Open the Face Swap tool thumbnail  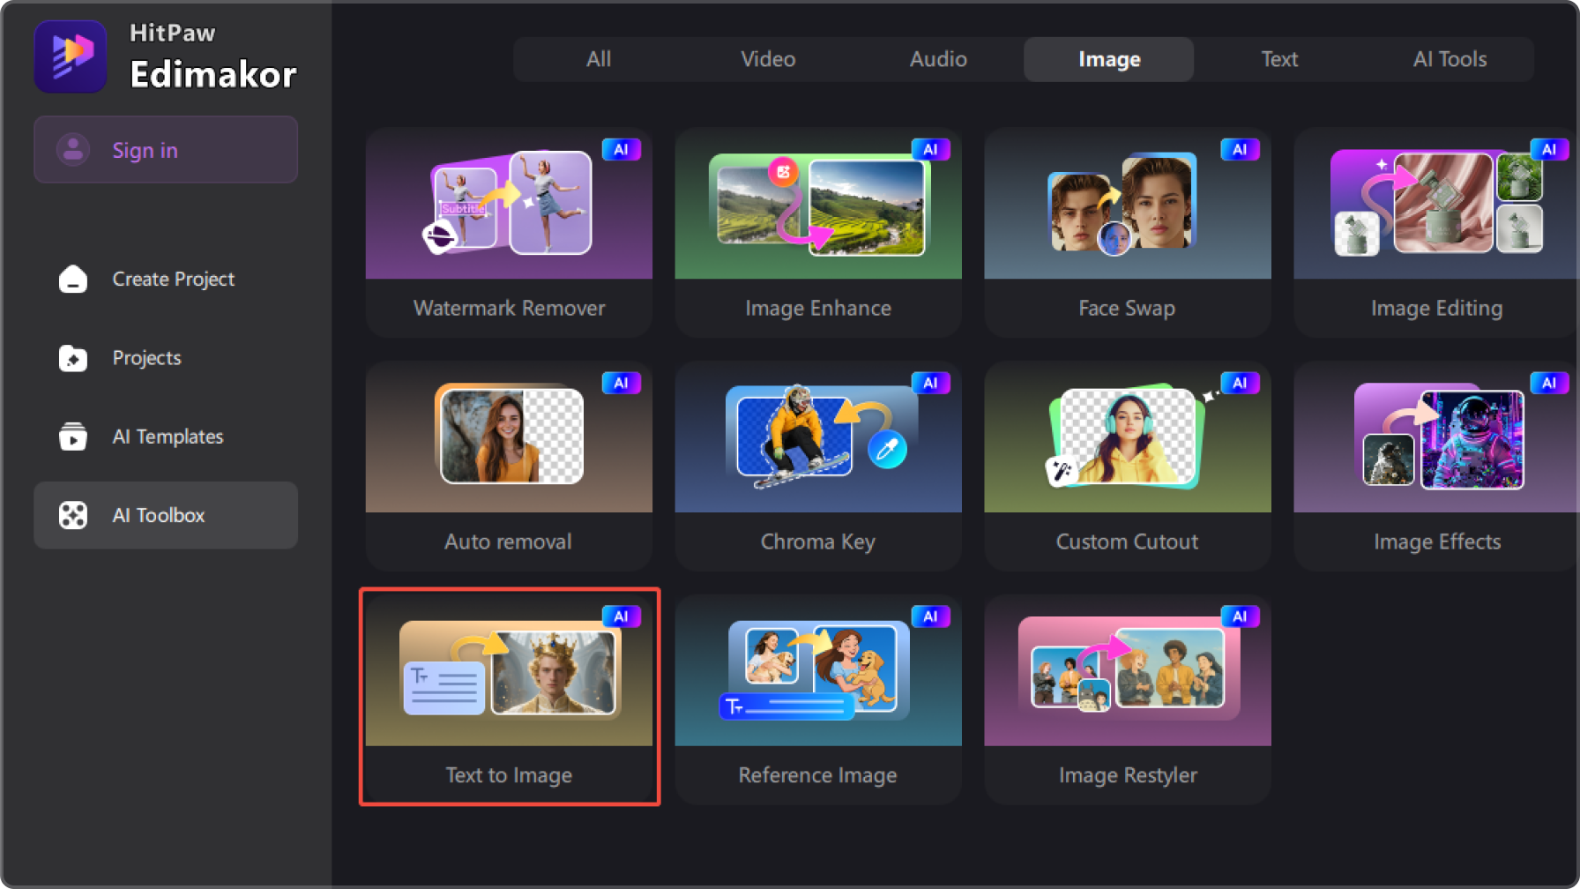point(1128,204)
